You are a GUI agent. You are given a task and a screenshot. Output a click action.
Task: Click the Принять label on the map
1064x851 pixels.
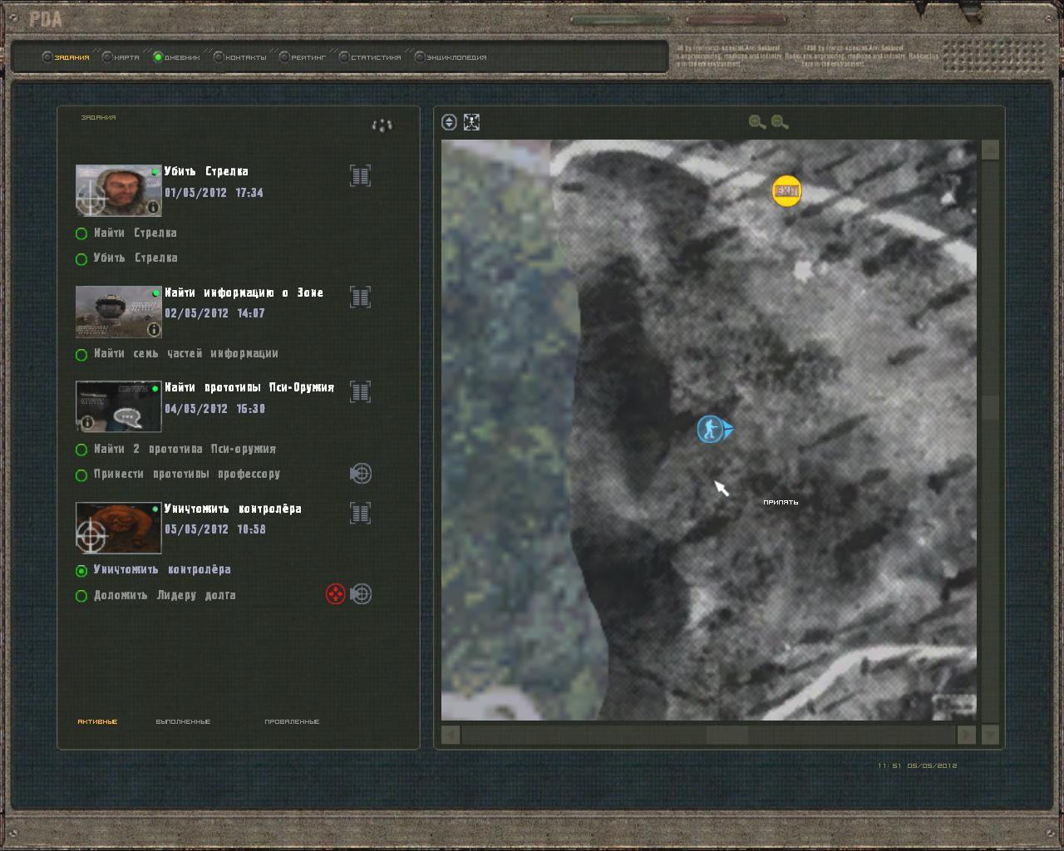pyautogui.click(x=781, y=502)
